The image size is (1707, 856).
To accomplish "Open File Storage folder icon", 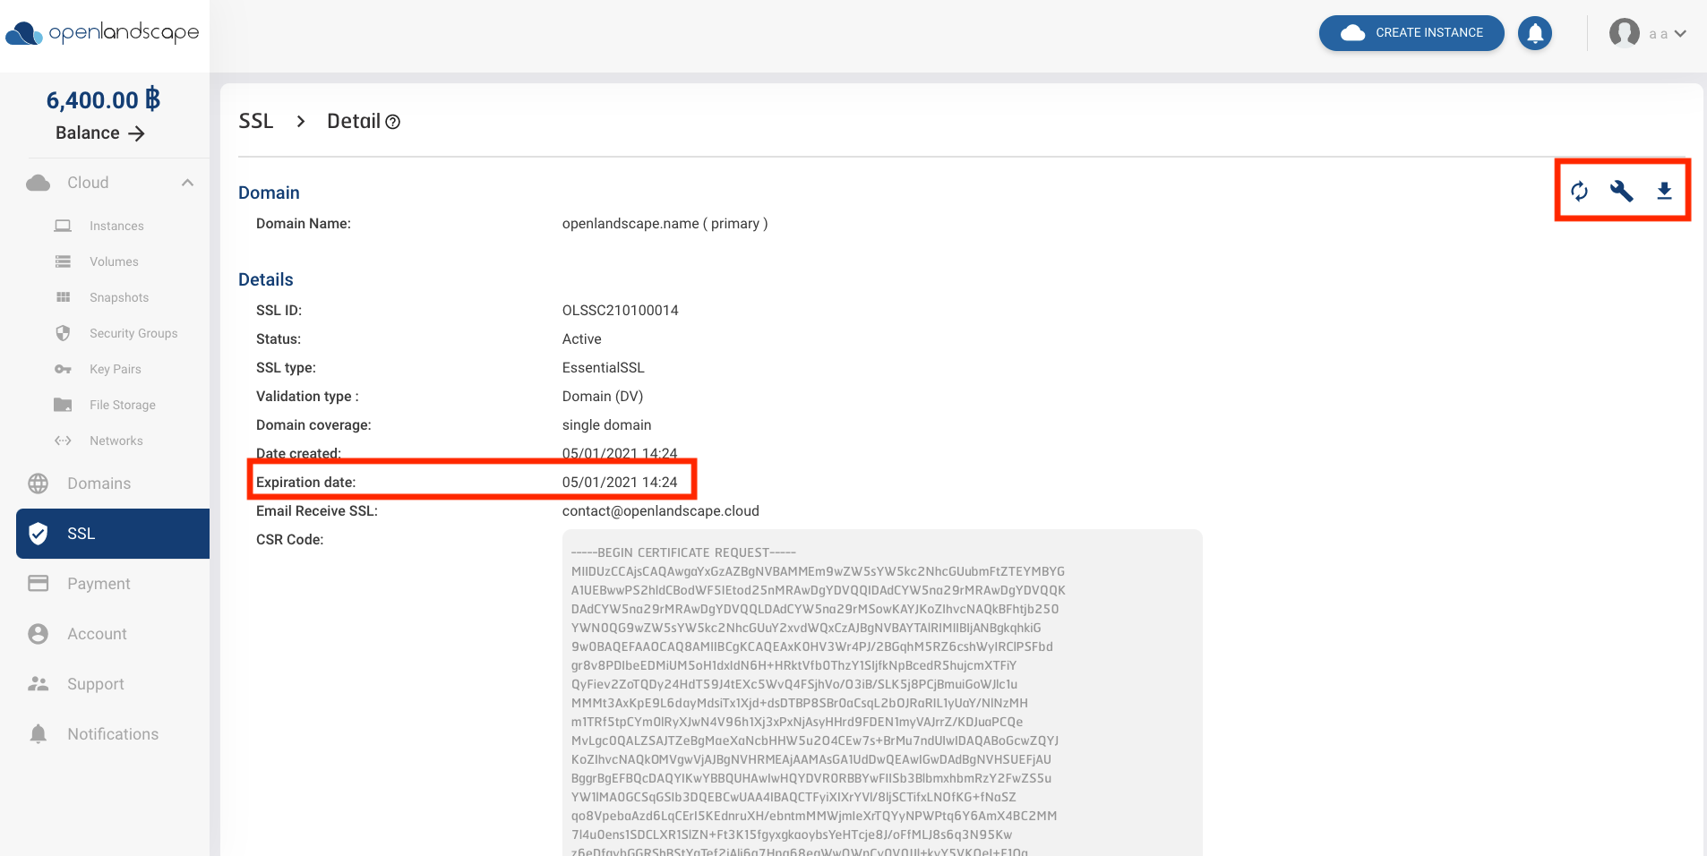I will (63, 405).
